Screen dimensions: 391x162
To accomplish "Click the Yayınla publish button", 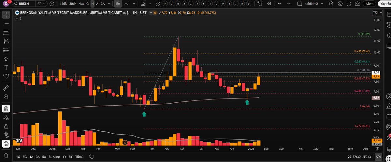I will [x=385, y=4].
